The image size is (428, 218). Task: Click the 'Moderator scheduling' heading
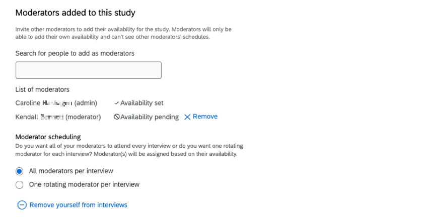point(48,137)
